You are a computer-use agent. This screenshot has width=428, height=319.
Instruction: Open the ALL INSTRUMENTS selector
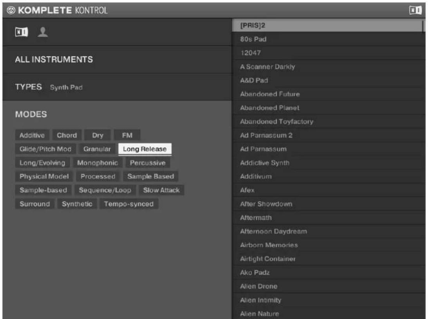[x=117, y=60]
